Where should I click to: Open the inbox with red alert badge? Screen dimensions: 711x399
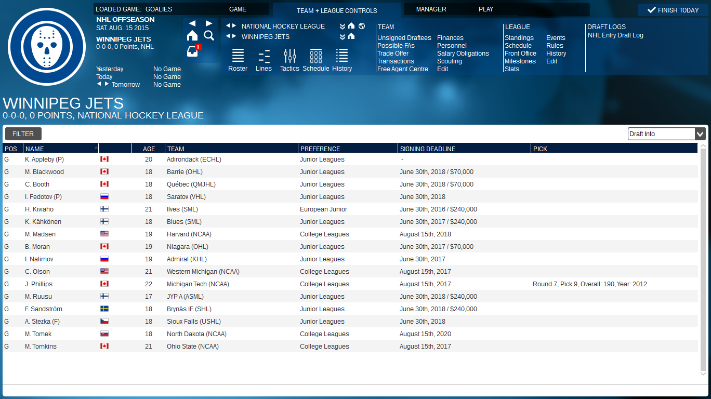tap(193, 51)
